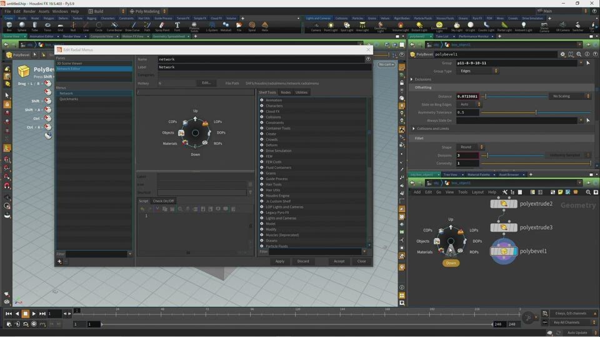Open the No Scaling dropdown

[570, 96]
